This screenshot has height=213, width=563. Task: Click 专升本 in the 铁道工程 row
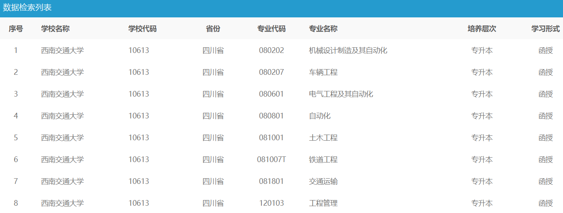[482, 160]
